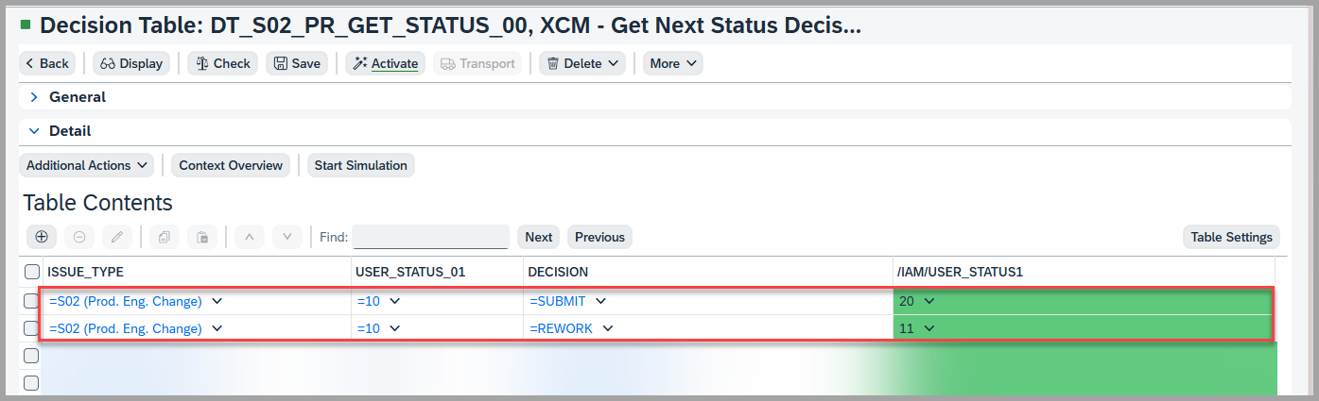Open the Additional Actions dropdown
The height and width of the screenshot is (401, 1319).
[x=87, y=165]
